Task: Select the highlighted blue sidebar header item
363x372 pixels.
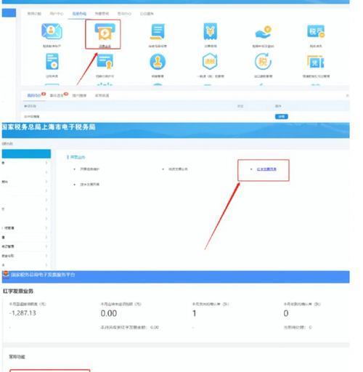Action: [26, 154]
